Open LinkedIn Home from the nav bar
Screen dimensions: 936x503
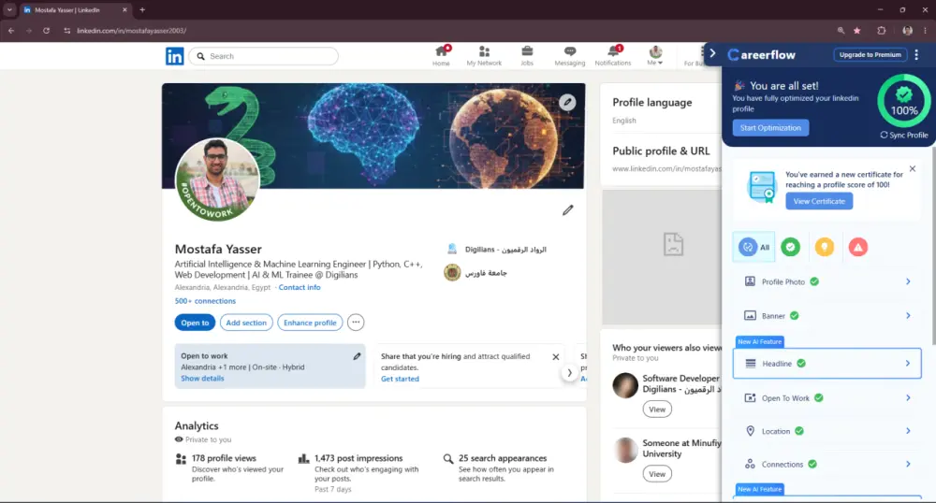click(441, 55)
